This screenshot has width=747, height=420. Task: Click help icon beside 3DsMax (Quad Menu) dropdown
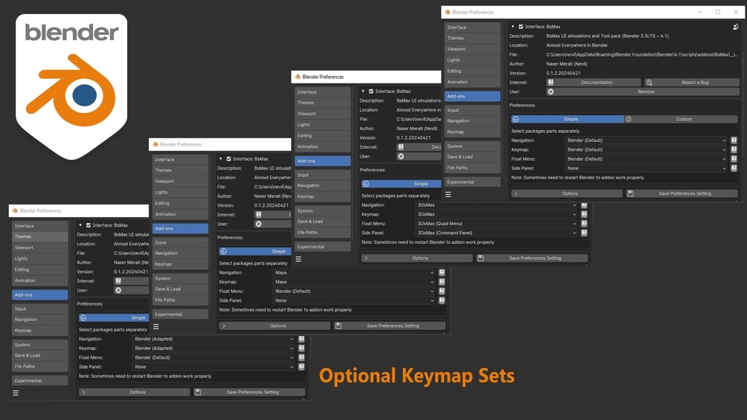click(584, 223)
